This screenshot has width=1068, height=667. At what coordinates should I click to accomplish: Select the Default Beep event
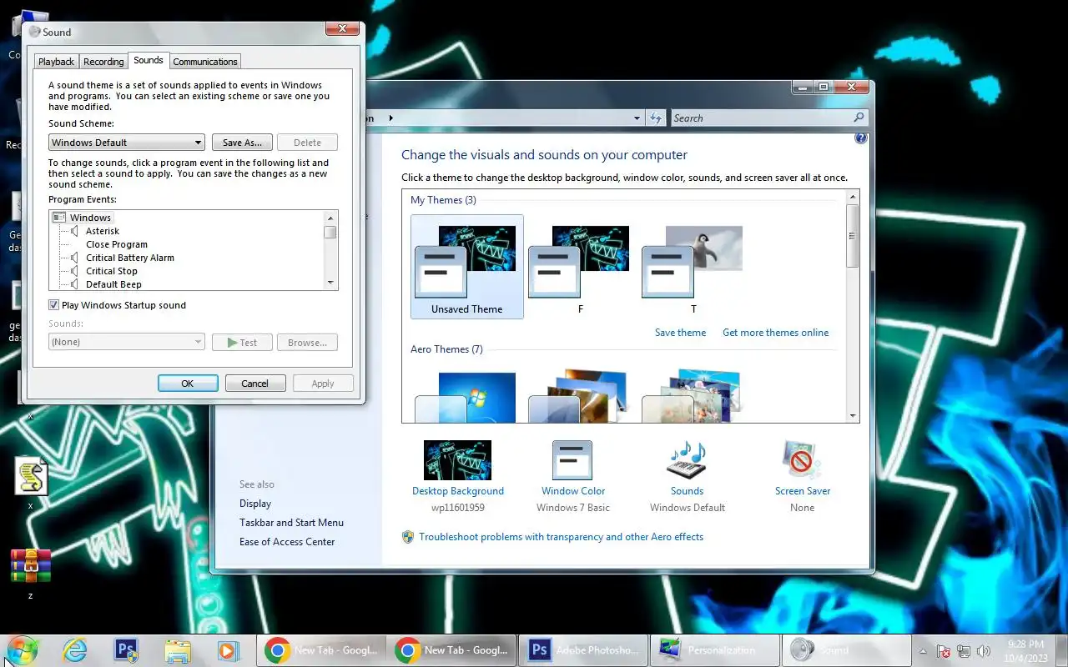[x=113, y=284]
